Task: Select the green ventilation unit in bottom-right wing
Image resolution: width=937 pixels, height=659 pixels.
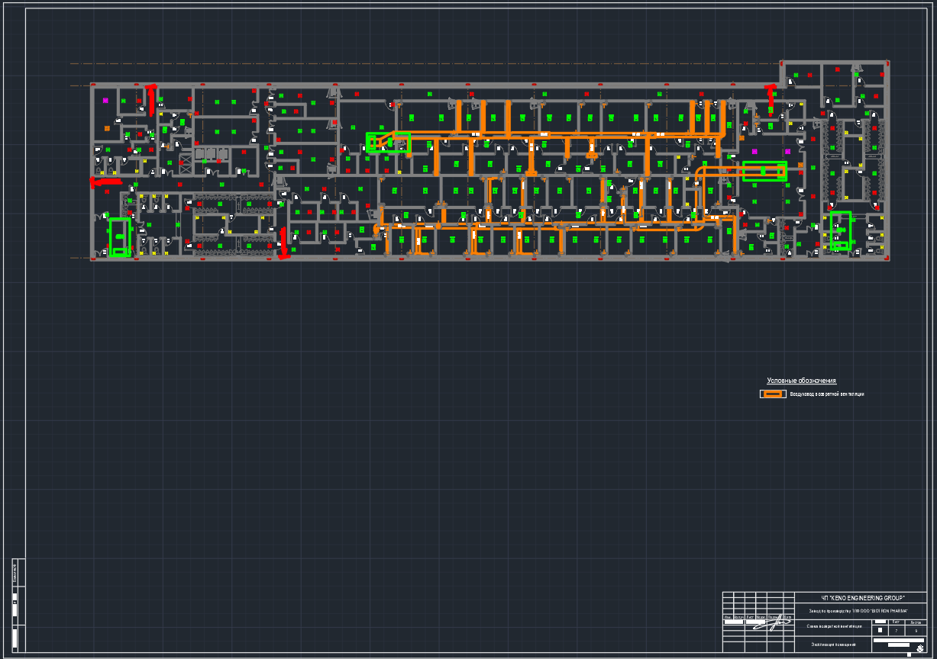Action: tap(841, 230)
